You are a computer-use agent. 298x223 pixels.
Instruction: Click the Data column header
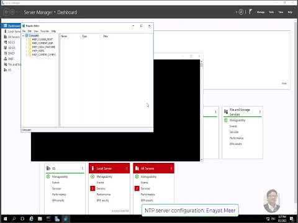(106, 36)
